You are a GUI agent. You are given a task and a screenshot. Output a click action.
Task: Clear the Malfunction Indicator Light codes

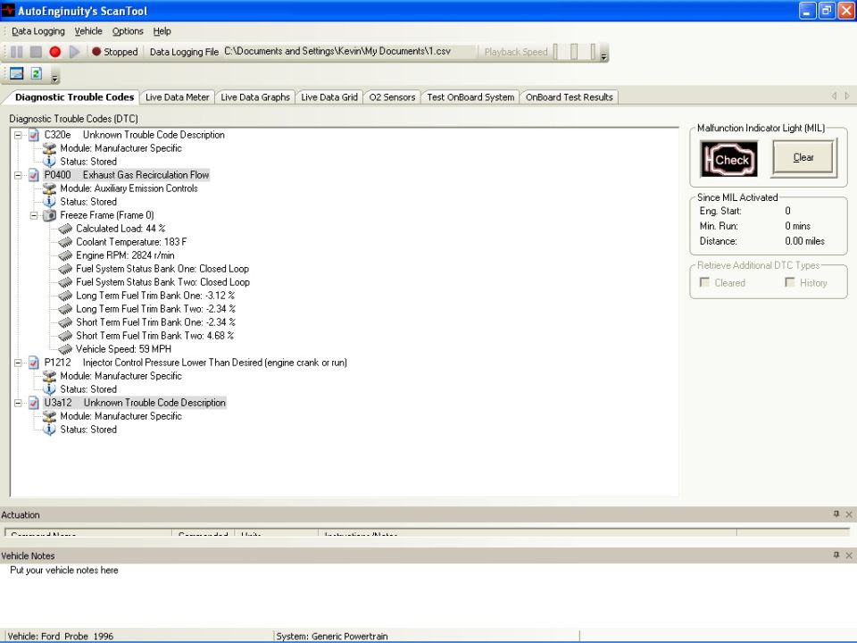click(x=804, y=157)
